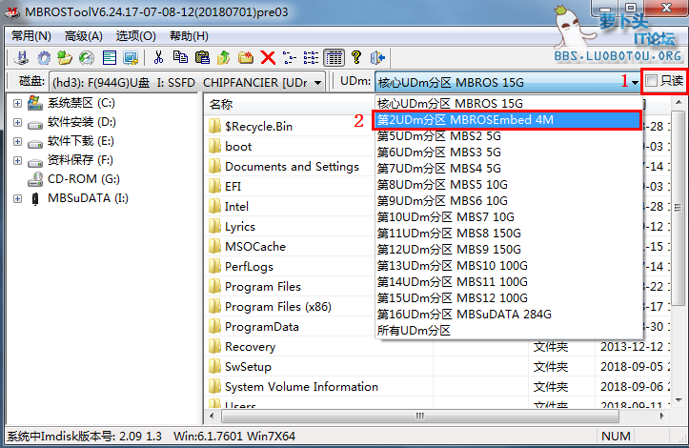
Task: Click the vertical scrollbar thumb
Action: pos(679,208)
